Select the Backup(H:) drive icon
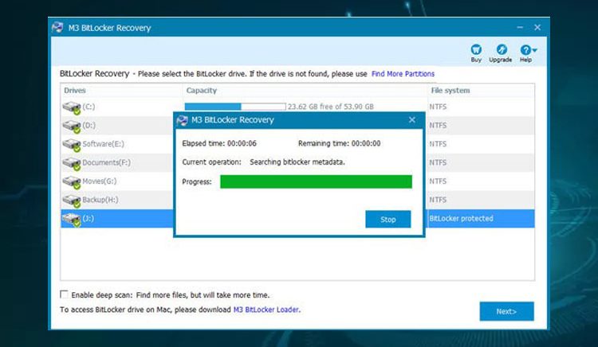Image resolution: width=598 pixels, height=347 pixels. tap(72, 201)
